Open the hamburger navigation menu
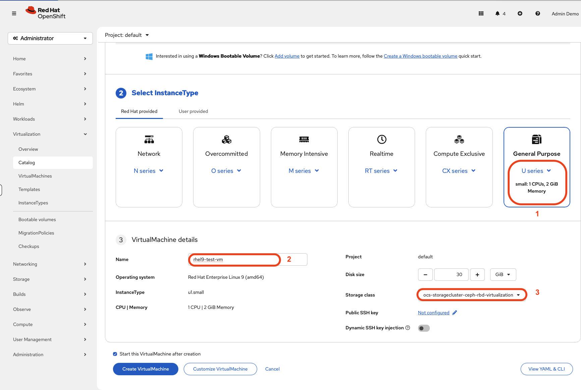This screenshot has height=390, width=581. pos(14,13)
